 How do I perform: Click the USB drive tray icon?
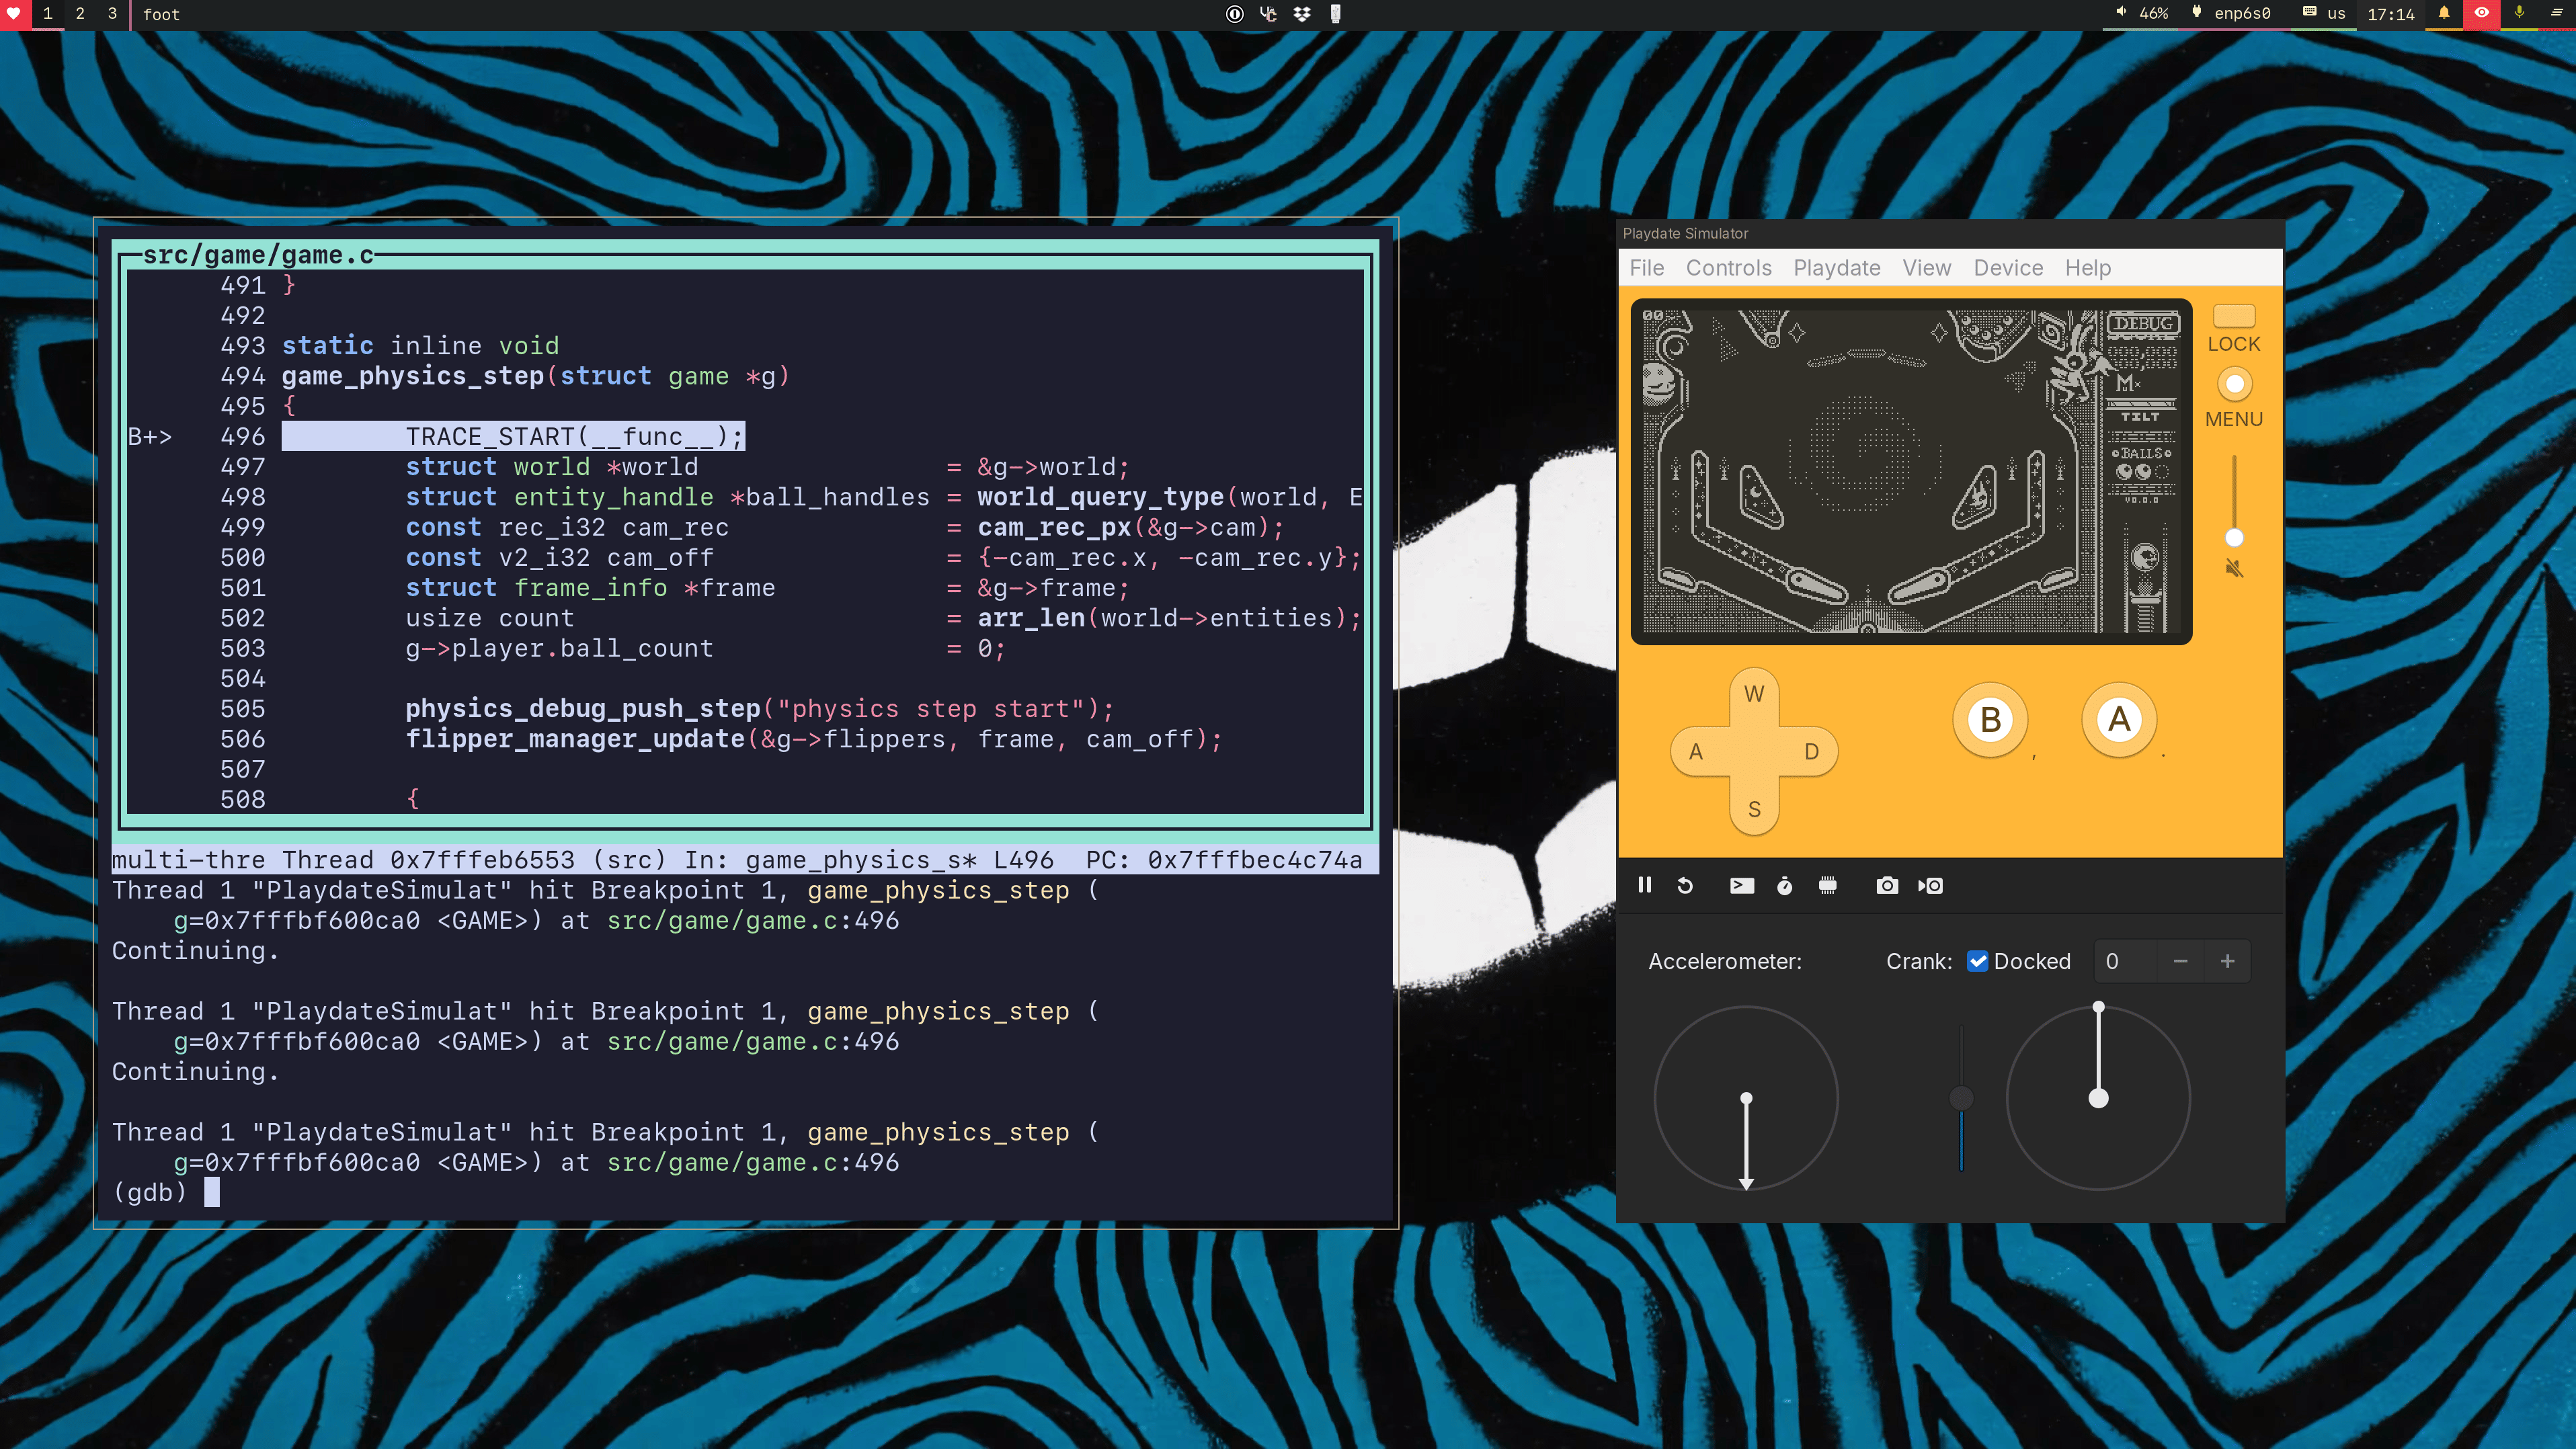(1335, 14)
